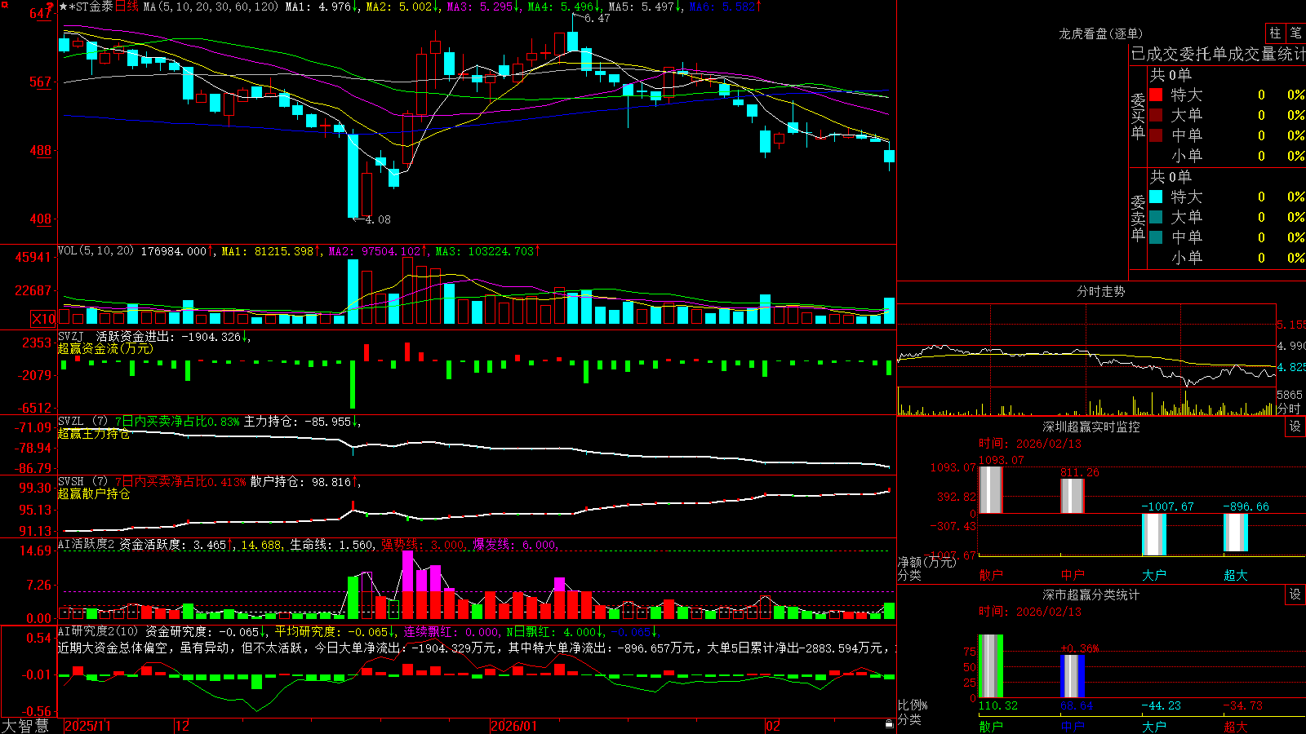1306x734 pixels.
Task: Click the X10 volume multiplier box
Action: coord(43,319)
